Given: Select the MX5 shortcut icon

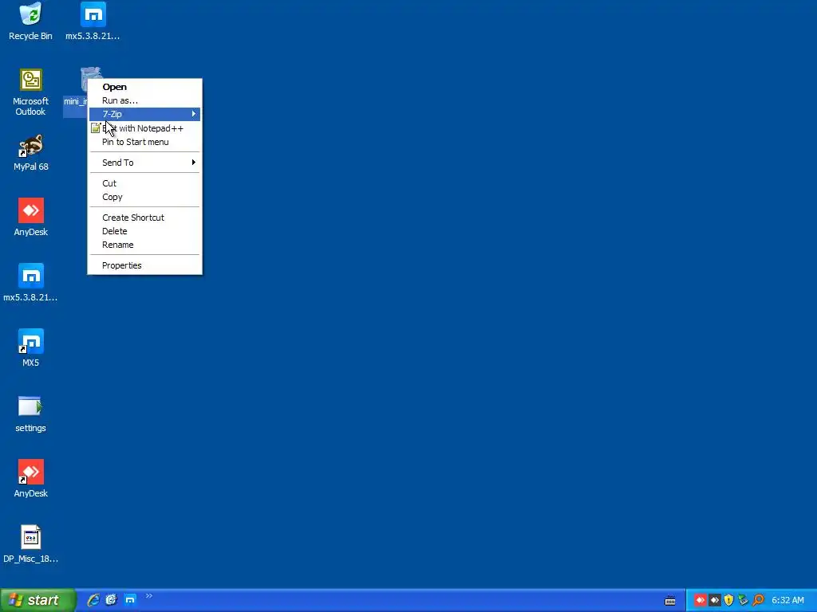Looking at the screenshot, I should click(31, 347).
